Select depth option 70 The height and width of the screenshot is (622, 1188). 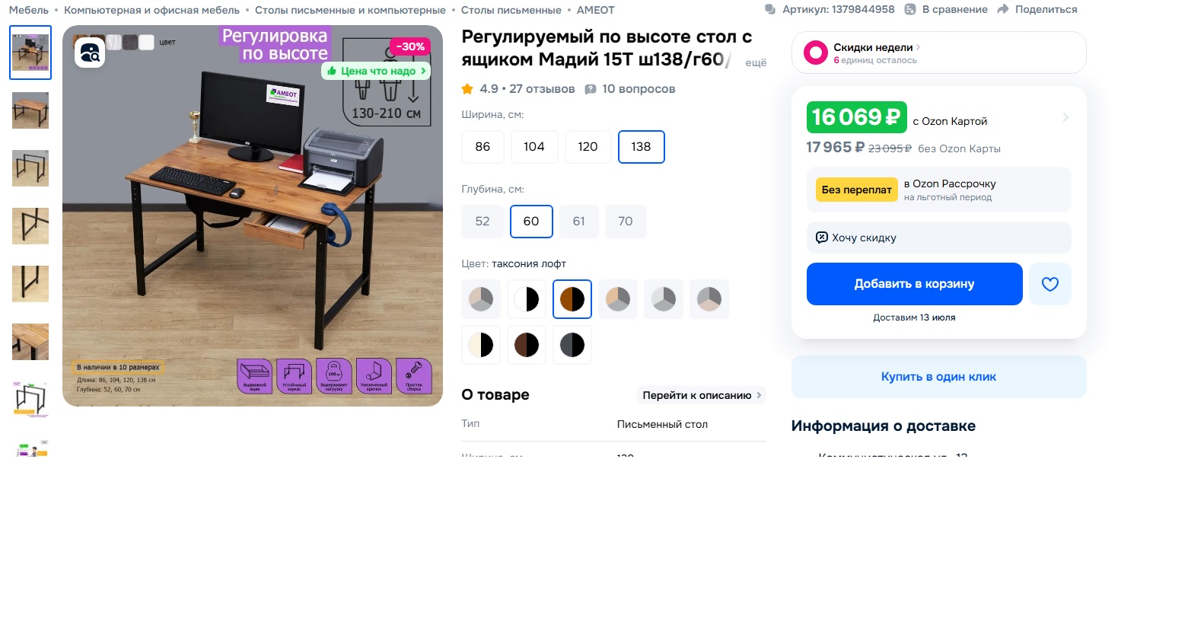tap(626, 222)
